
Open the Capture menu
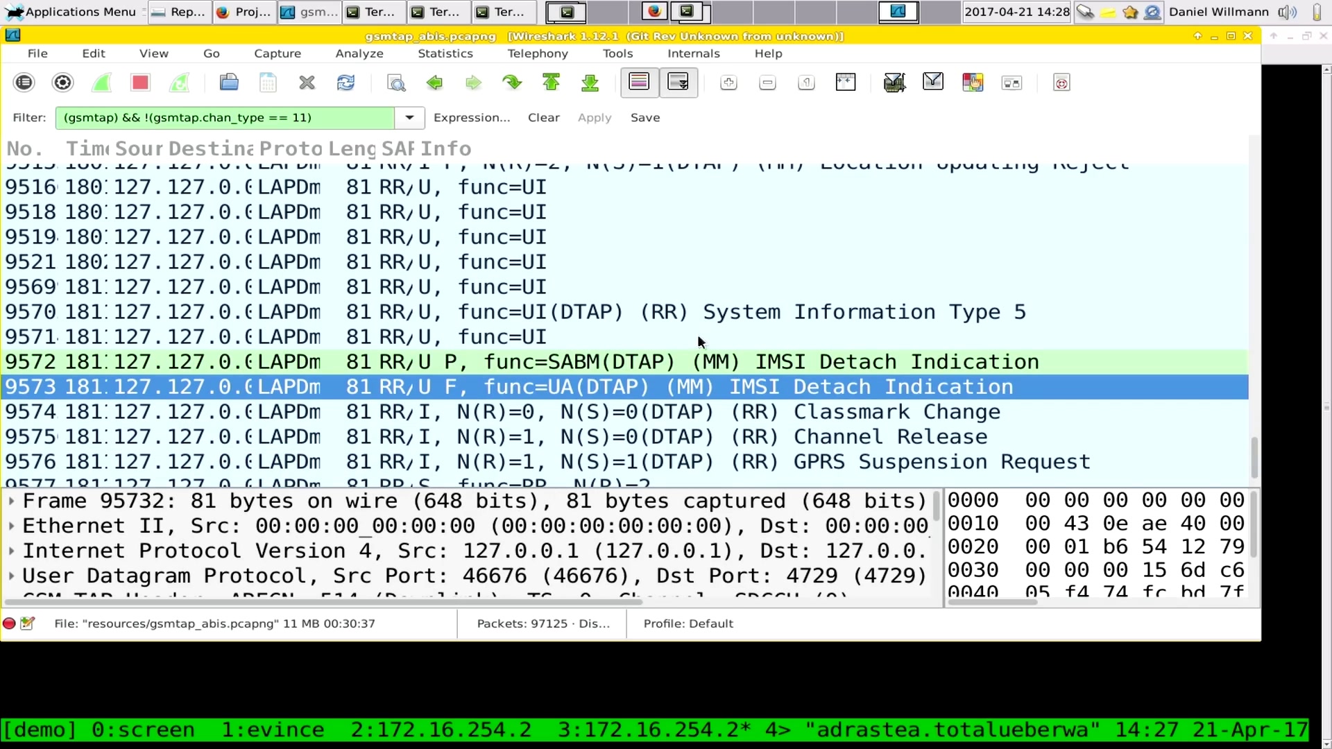(x=277, y=53)
